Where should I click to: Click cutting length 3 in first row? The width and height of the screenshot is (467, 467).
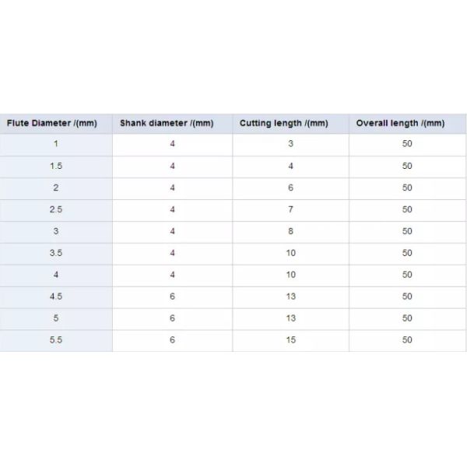tap(290, 144)
